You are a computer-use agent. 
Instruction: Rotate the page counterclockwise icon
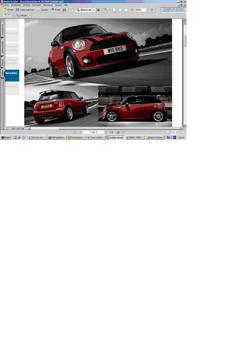pyautogui.click(x=10, y=15)
